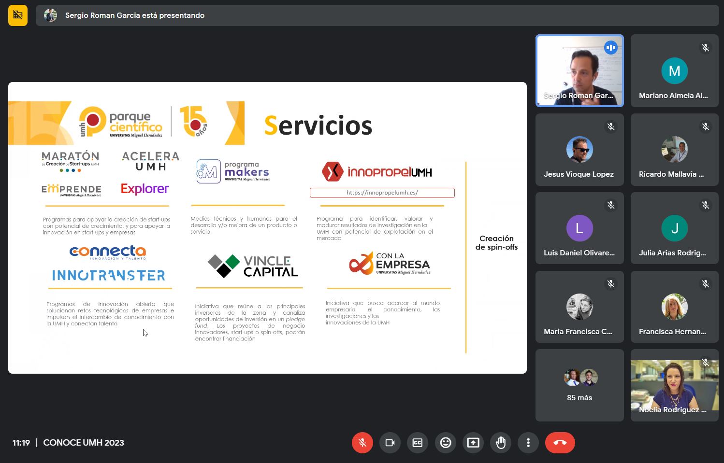Enable closed captions with the CC button

tap(418, 443)
